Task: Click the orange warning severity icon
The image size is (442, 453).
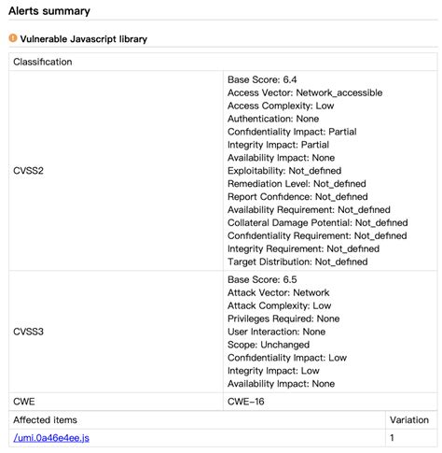Action: pyautogui.click(x=13, y=38)
